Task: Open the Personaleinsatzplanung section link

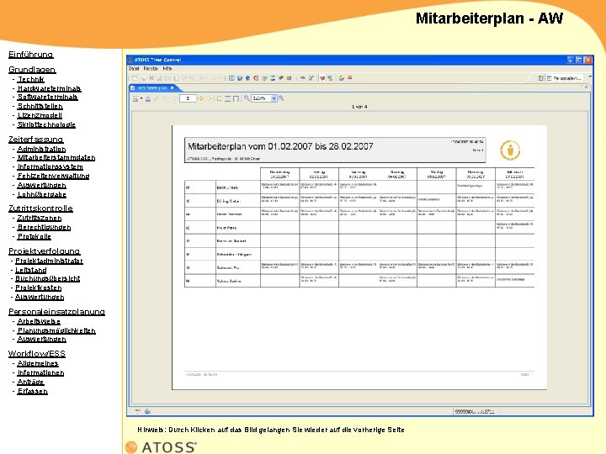Action: pos(57,312)
